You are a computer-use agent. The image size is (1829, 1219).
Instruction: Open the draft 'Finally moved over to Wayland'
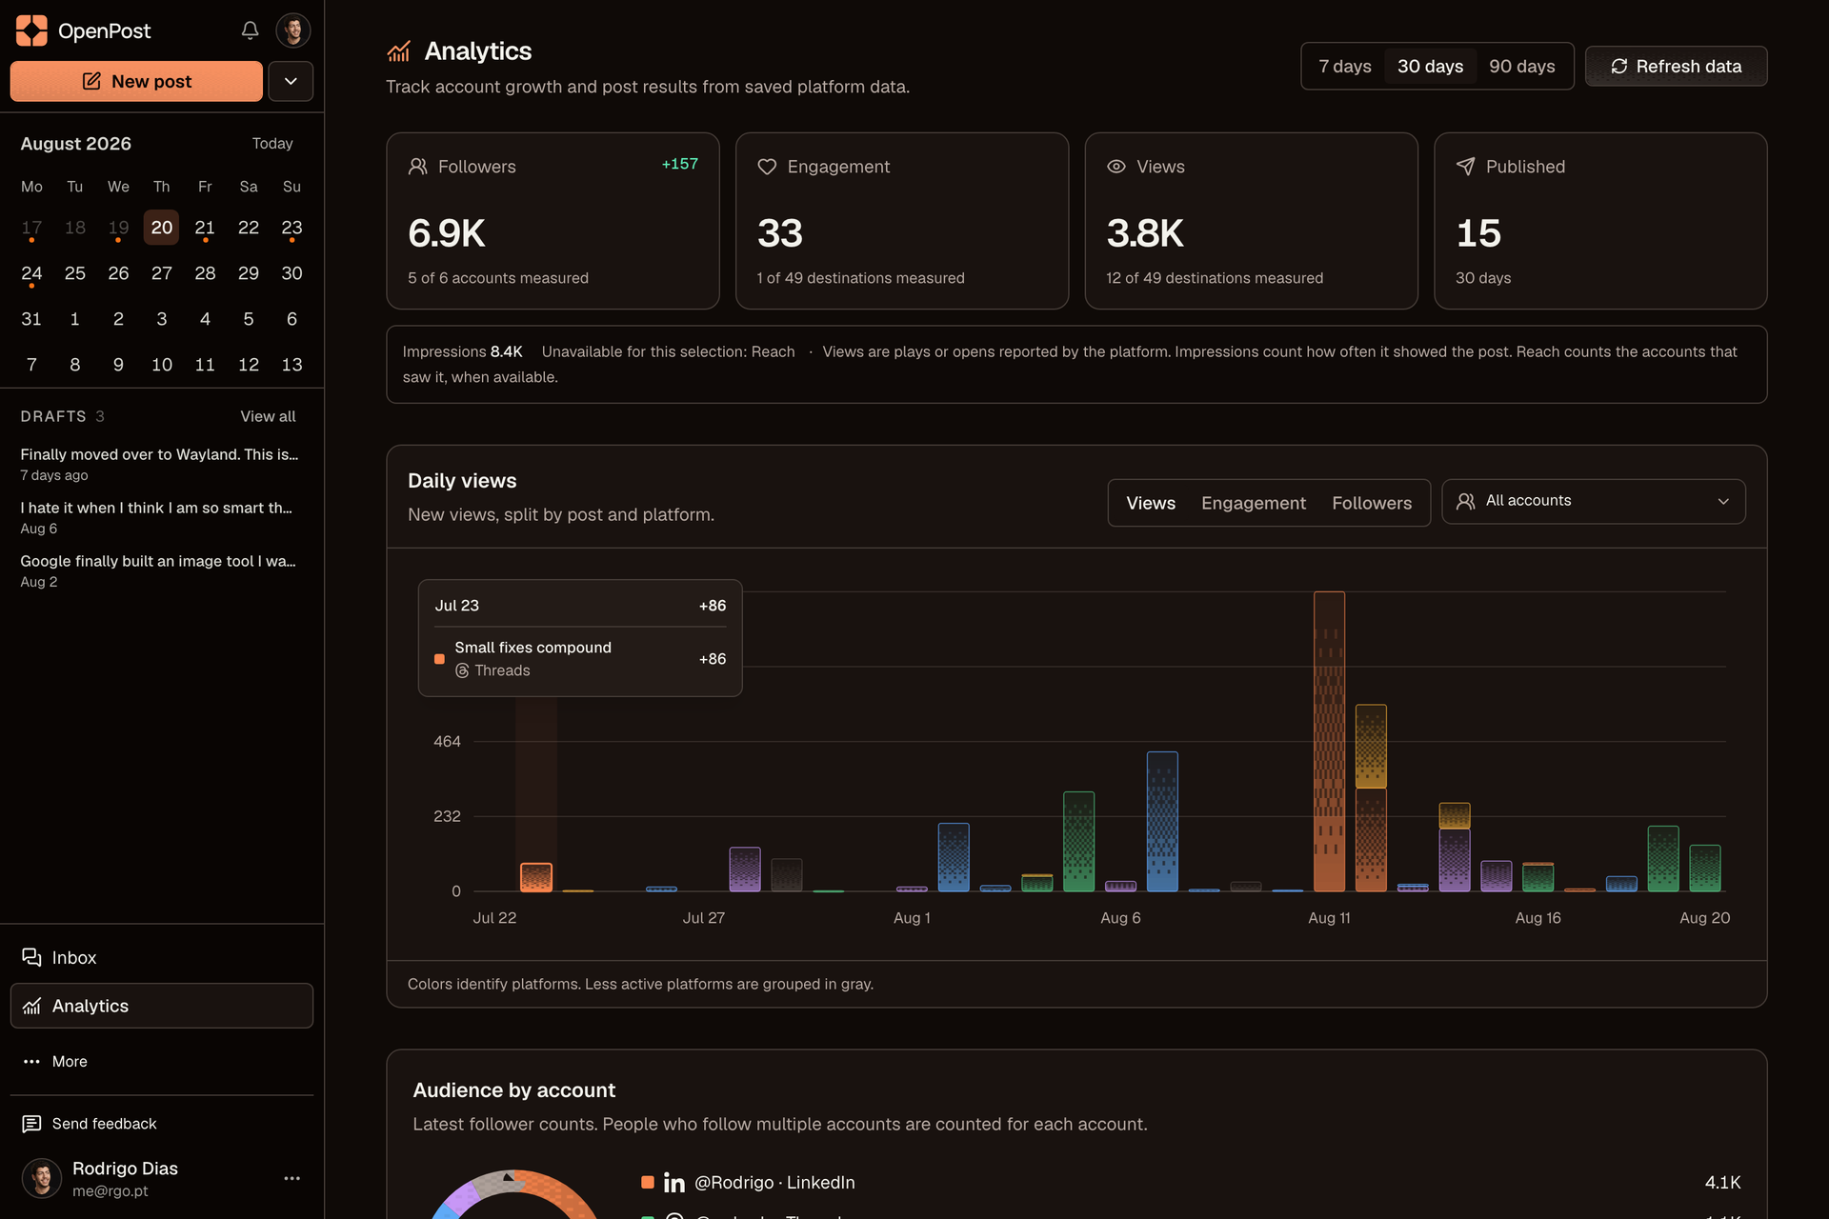159,464
